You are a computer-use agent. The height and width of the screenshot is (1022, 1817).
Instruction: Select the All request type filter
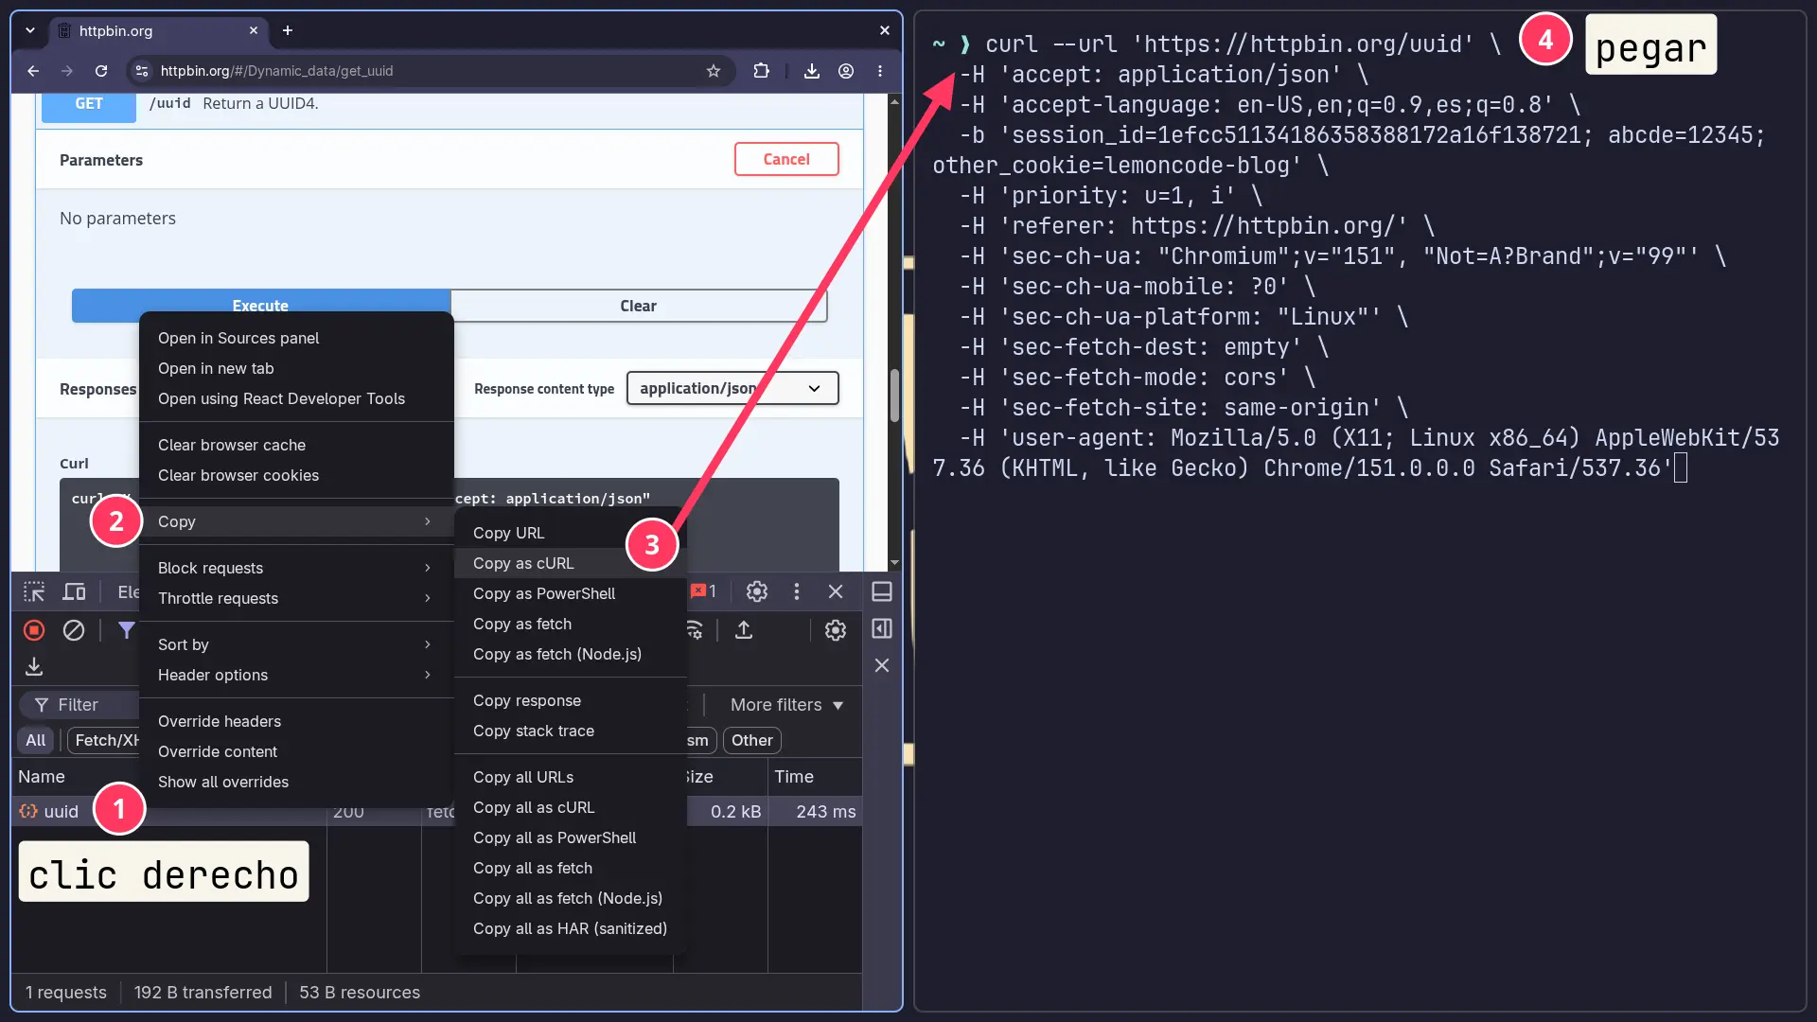coord(35,740)
